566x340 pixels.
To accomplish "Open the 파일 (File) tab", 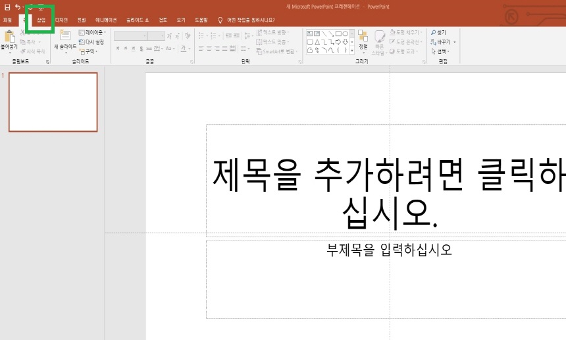I will 7,20.
